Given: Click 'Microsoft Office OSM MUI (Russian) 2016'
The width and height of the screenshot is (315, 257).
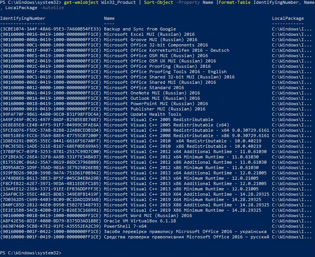Looking at the screenshot, I should click(156, 56).
